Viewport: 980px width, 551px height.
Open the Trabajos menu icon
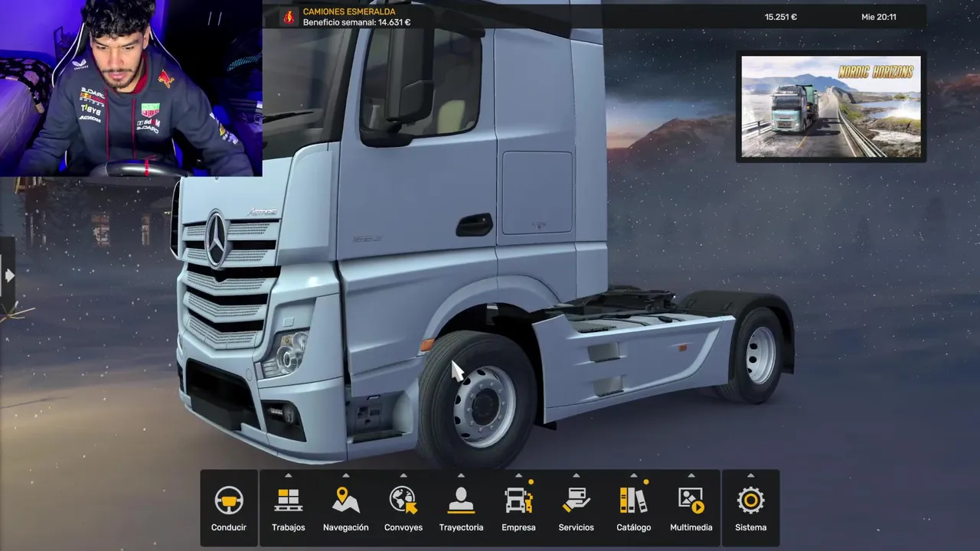click(x=289, y=500)
